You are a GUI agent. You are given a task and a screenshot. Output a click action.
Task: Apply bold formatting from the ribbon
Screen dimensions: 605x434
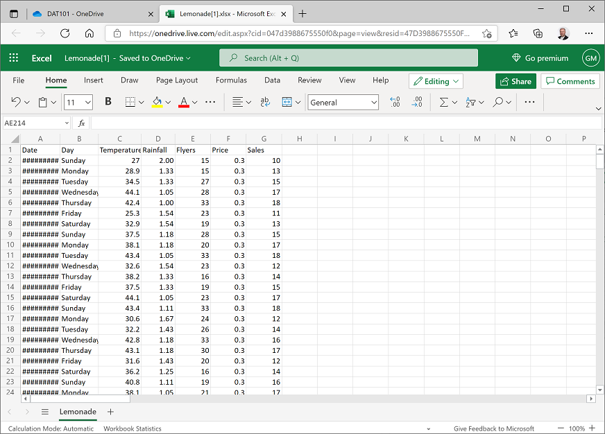click(108, 101)
